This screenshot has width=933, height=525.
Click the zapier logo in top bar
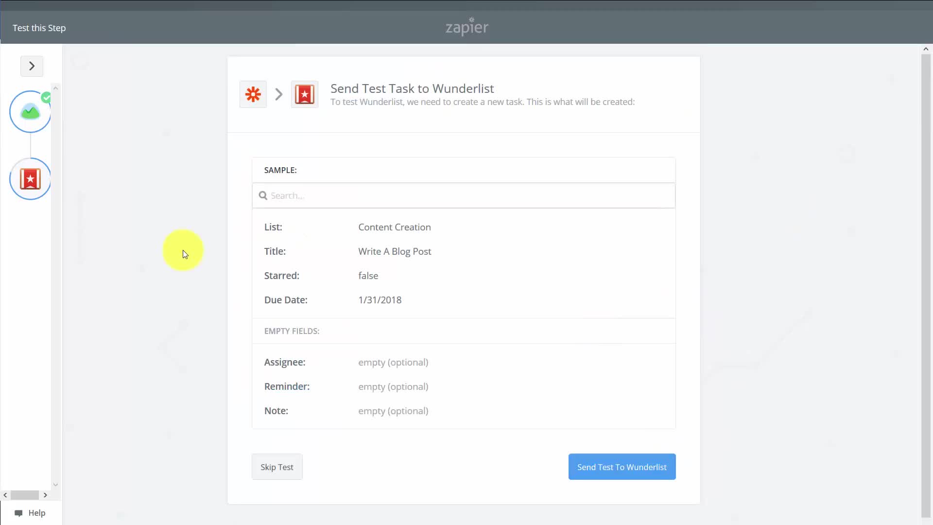[467, 27]
